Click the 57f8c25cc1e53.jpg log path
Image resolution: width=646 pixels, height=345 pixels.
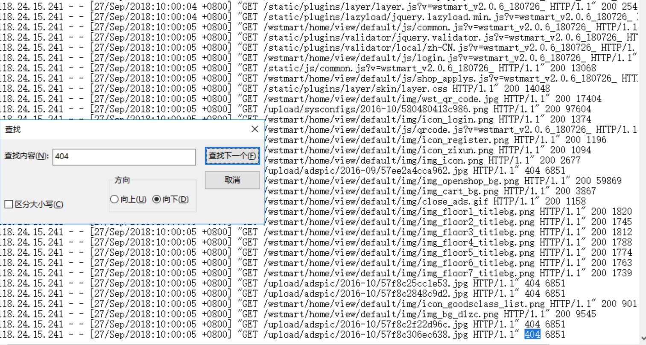365,283
